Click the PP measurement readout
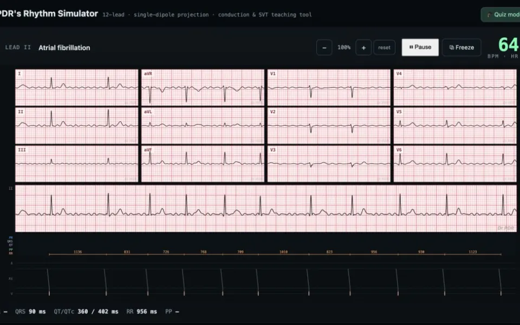 pos(172,312)
